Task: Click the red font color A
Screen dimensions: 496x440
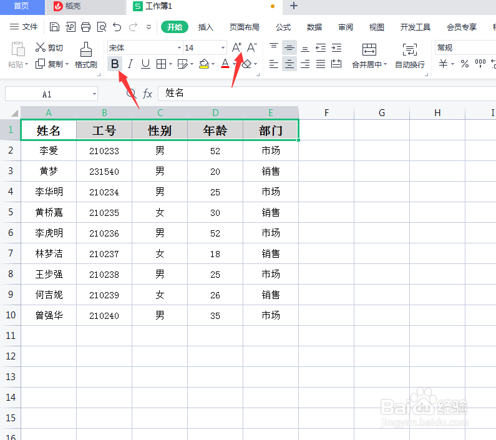Action: 225,64
